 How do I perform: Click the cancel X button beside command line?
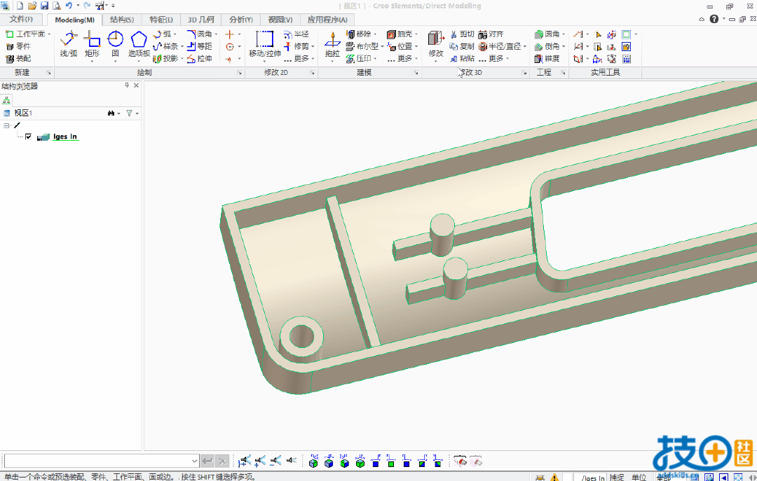tap(222, 461)
